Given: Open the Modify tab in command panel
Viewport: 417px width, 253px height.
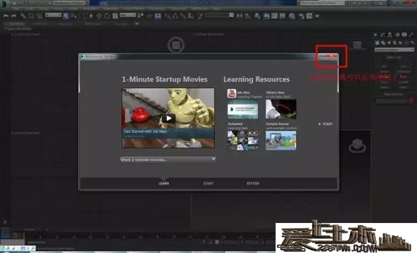Looking at the screenshot, I should point(382,35).
